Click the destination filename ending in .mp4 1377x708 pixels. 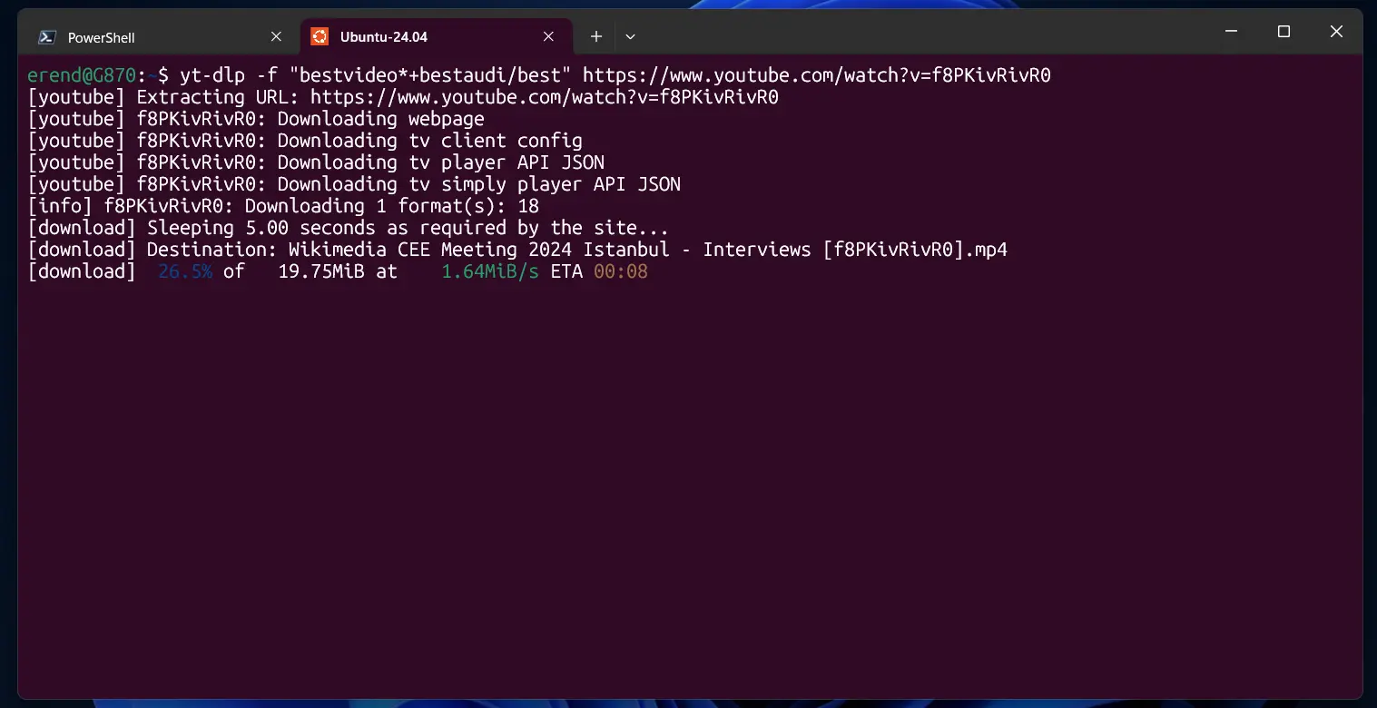tap(648, 250)
